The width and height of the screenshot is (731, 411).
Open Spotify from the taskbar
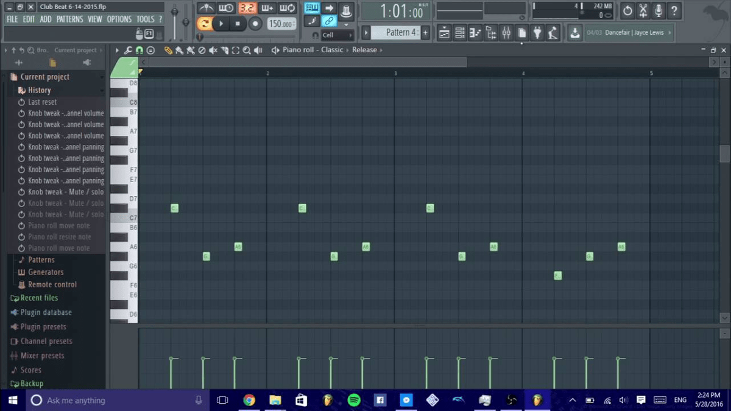(x=353, y=400)
